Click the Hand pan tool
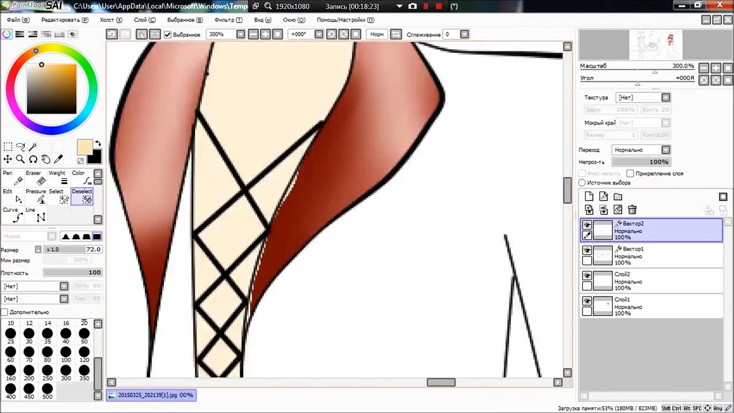This screenshot has width=734, height=413. tap(45, 159)
